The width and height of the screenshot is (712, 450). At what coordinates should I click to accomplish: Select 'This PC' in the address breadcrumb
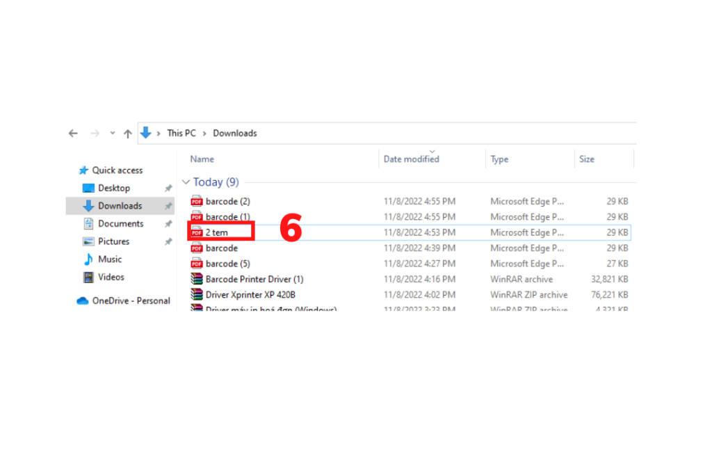tap(181, 133)
